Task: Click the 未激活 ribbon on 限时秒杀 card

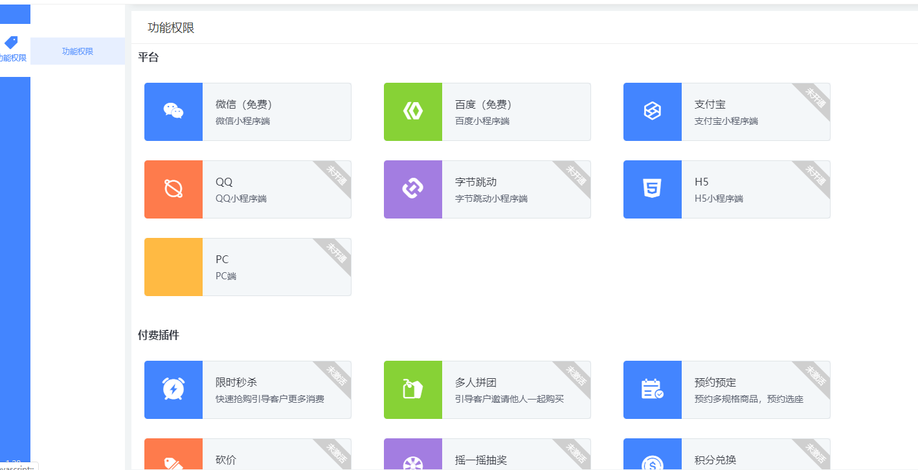Action: point(336,376)
